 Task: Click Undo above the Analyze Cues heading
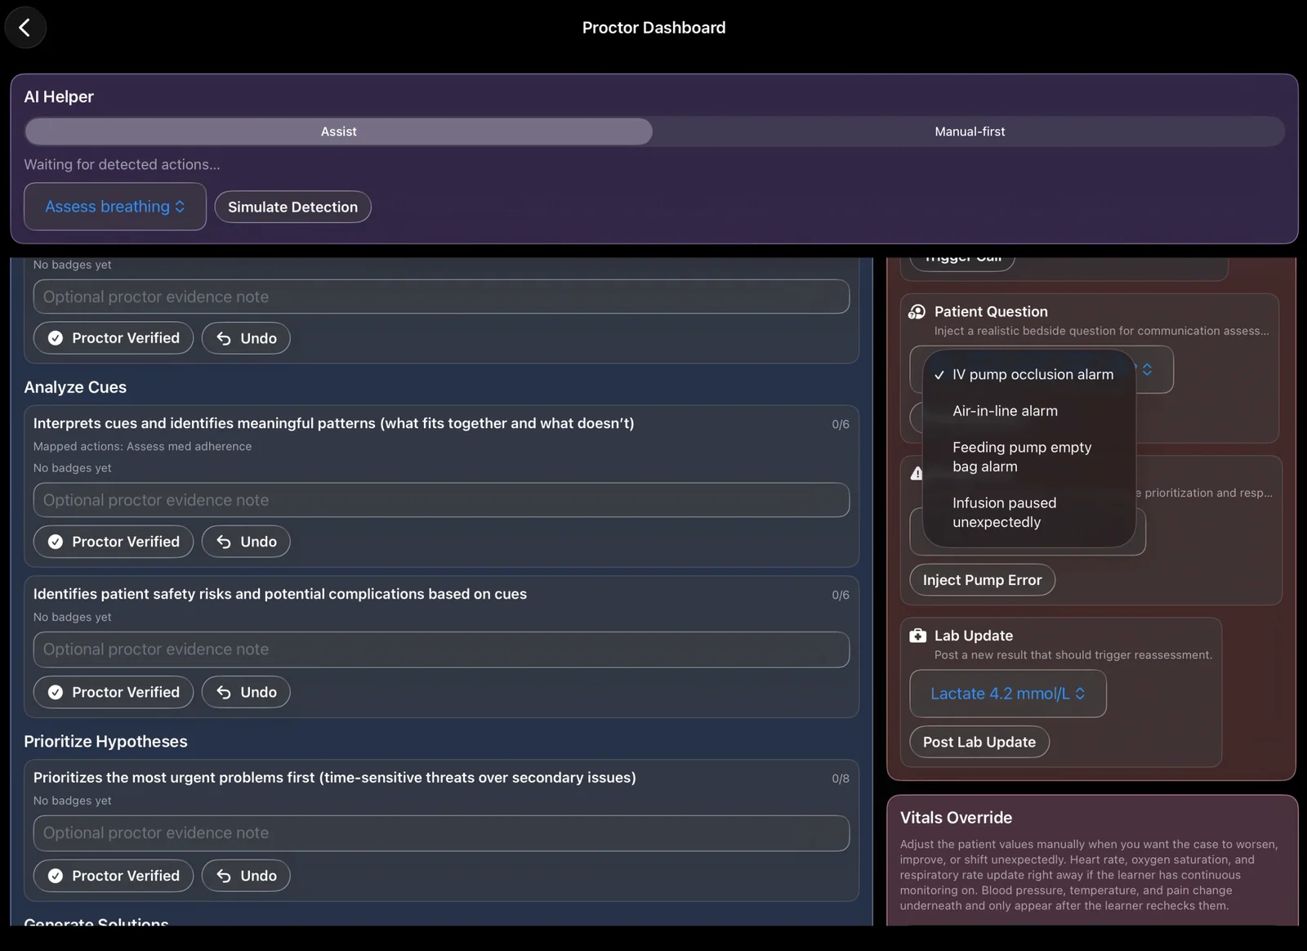(x=246, y=338)
